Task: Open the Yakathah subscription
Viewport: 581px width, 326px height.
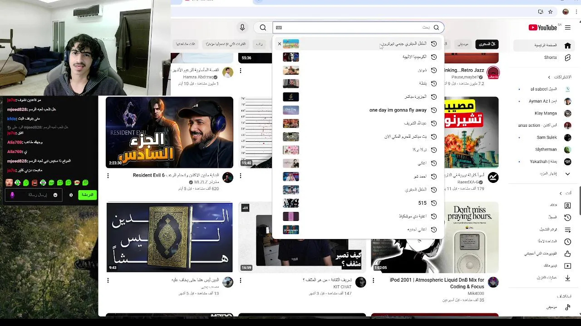Action: 545,162
